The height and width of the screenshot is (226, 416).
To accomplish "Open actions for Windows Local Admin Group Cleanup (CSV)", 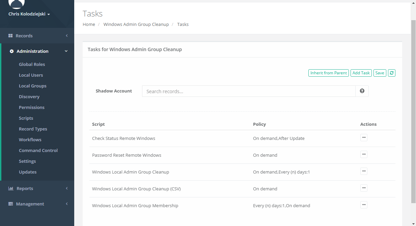I will 364,188.
